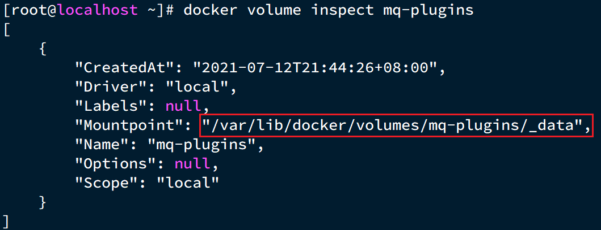Viewport: 601px width, 230px height.
Task: Click the 2021-07-12 timestamp value
Action: [x=317, y=68]
